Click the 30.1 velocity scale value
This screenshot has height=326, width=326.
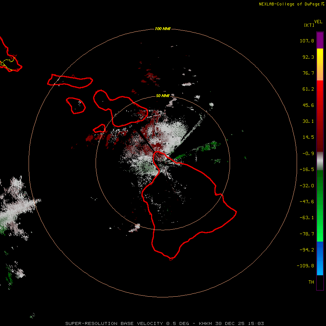(x=308, y=121)
